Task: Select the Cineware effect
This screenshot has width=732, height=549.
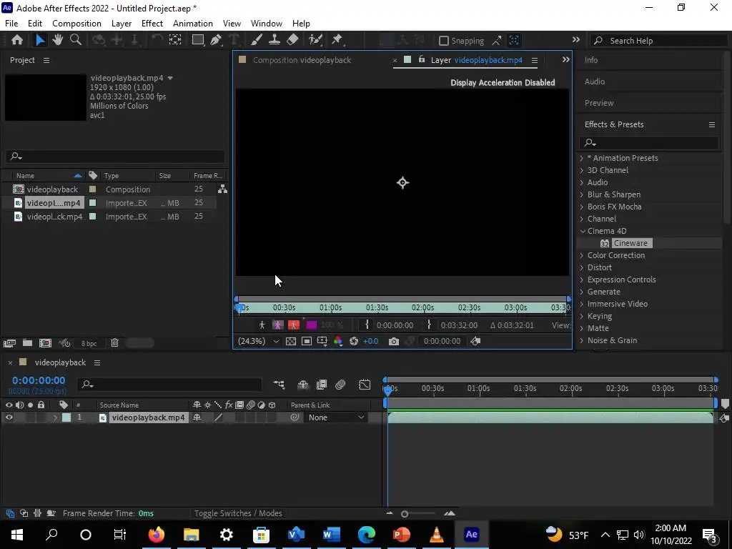Action: (x=630, y=243)
